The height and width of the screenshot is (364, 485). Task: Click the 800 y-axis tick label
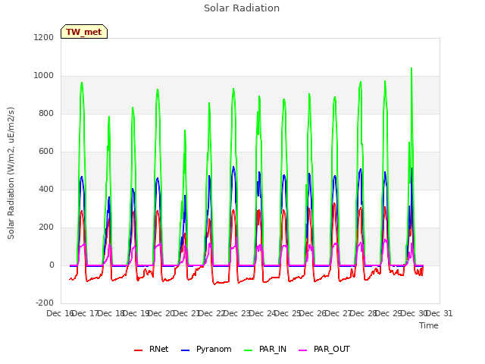(x=46, y=114)
